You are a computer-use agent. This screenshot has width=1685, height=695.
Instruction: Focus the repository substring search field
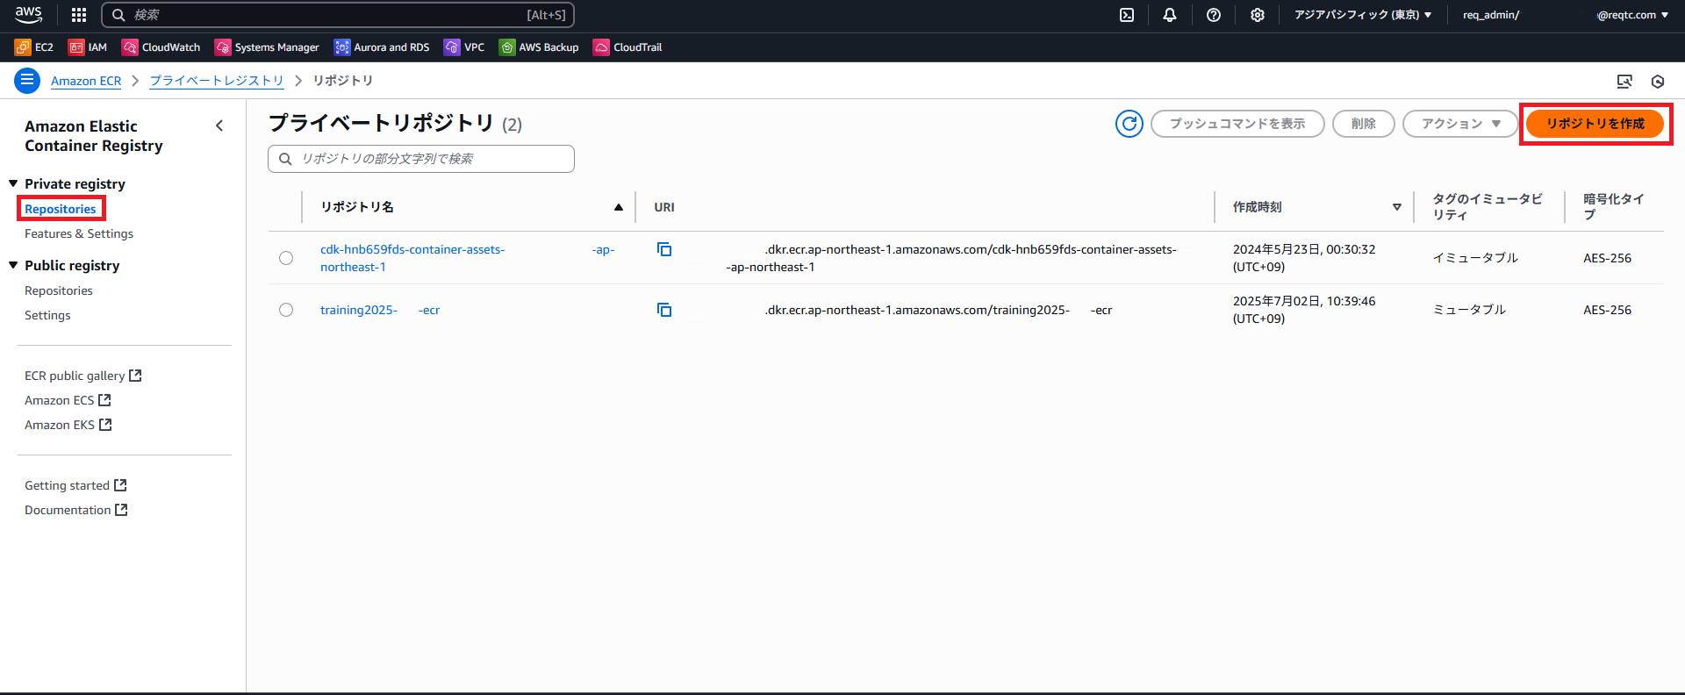pos(421,159)
